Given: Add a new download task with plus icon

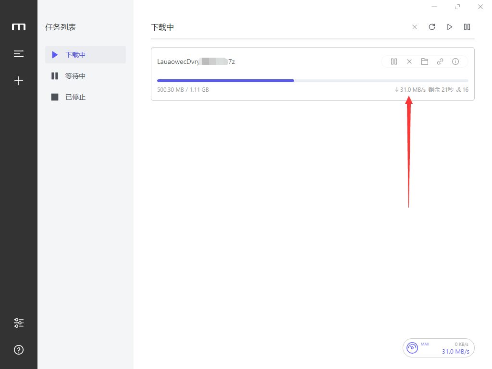Looking at the screenshot, I should [x=19, y=81].
